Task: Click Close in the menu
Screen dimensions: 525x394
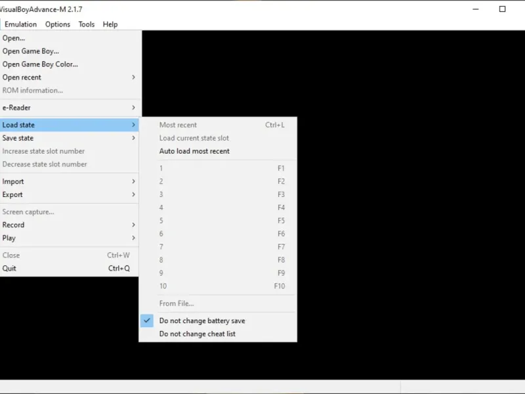Action: tap(70, 255)
